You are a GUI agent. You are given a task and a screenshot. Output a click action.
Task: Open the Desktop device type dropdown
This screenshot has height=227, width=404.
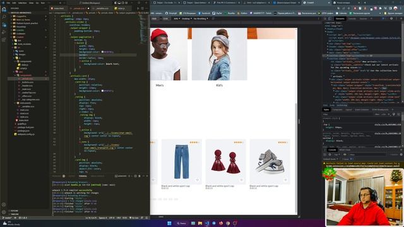tap(187, 18)
